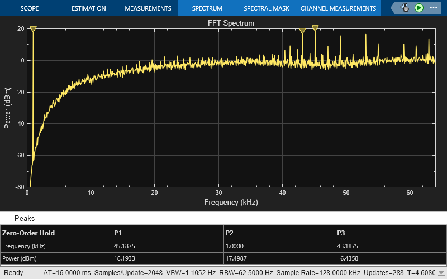Expand the status bar dropdown arrow
Viewport: 447px width, 279px height.
click(x=441, y=273)
